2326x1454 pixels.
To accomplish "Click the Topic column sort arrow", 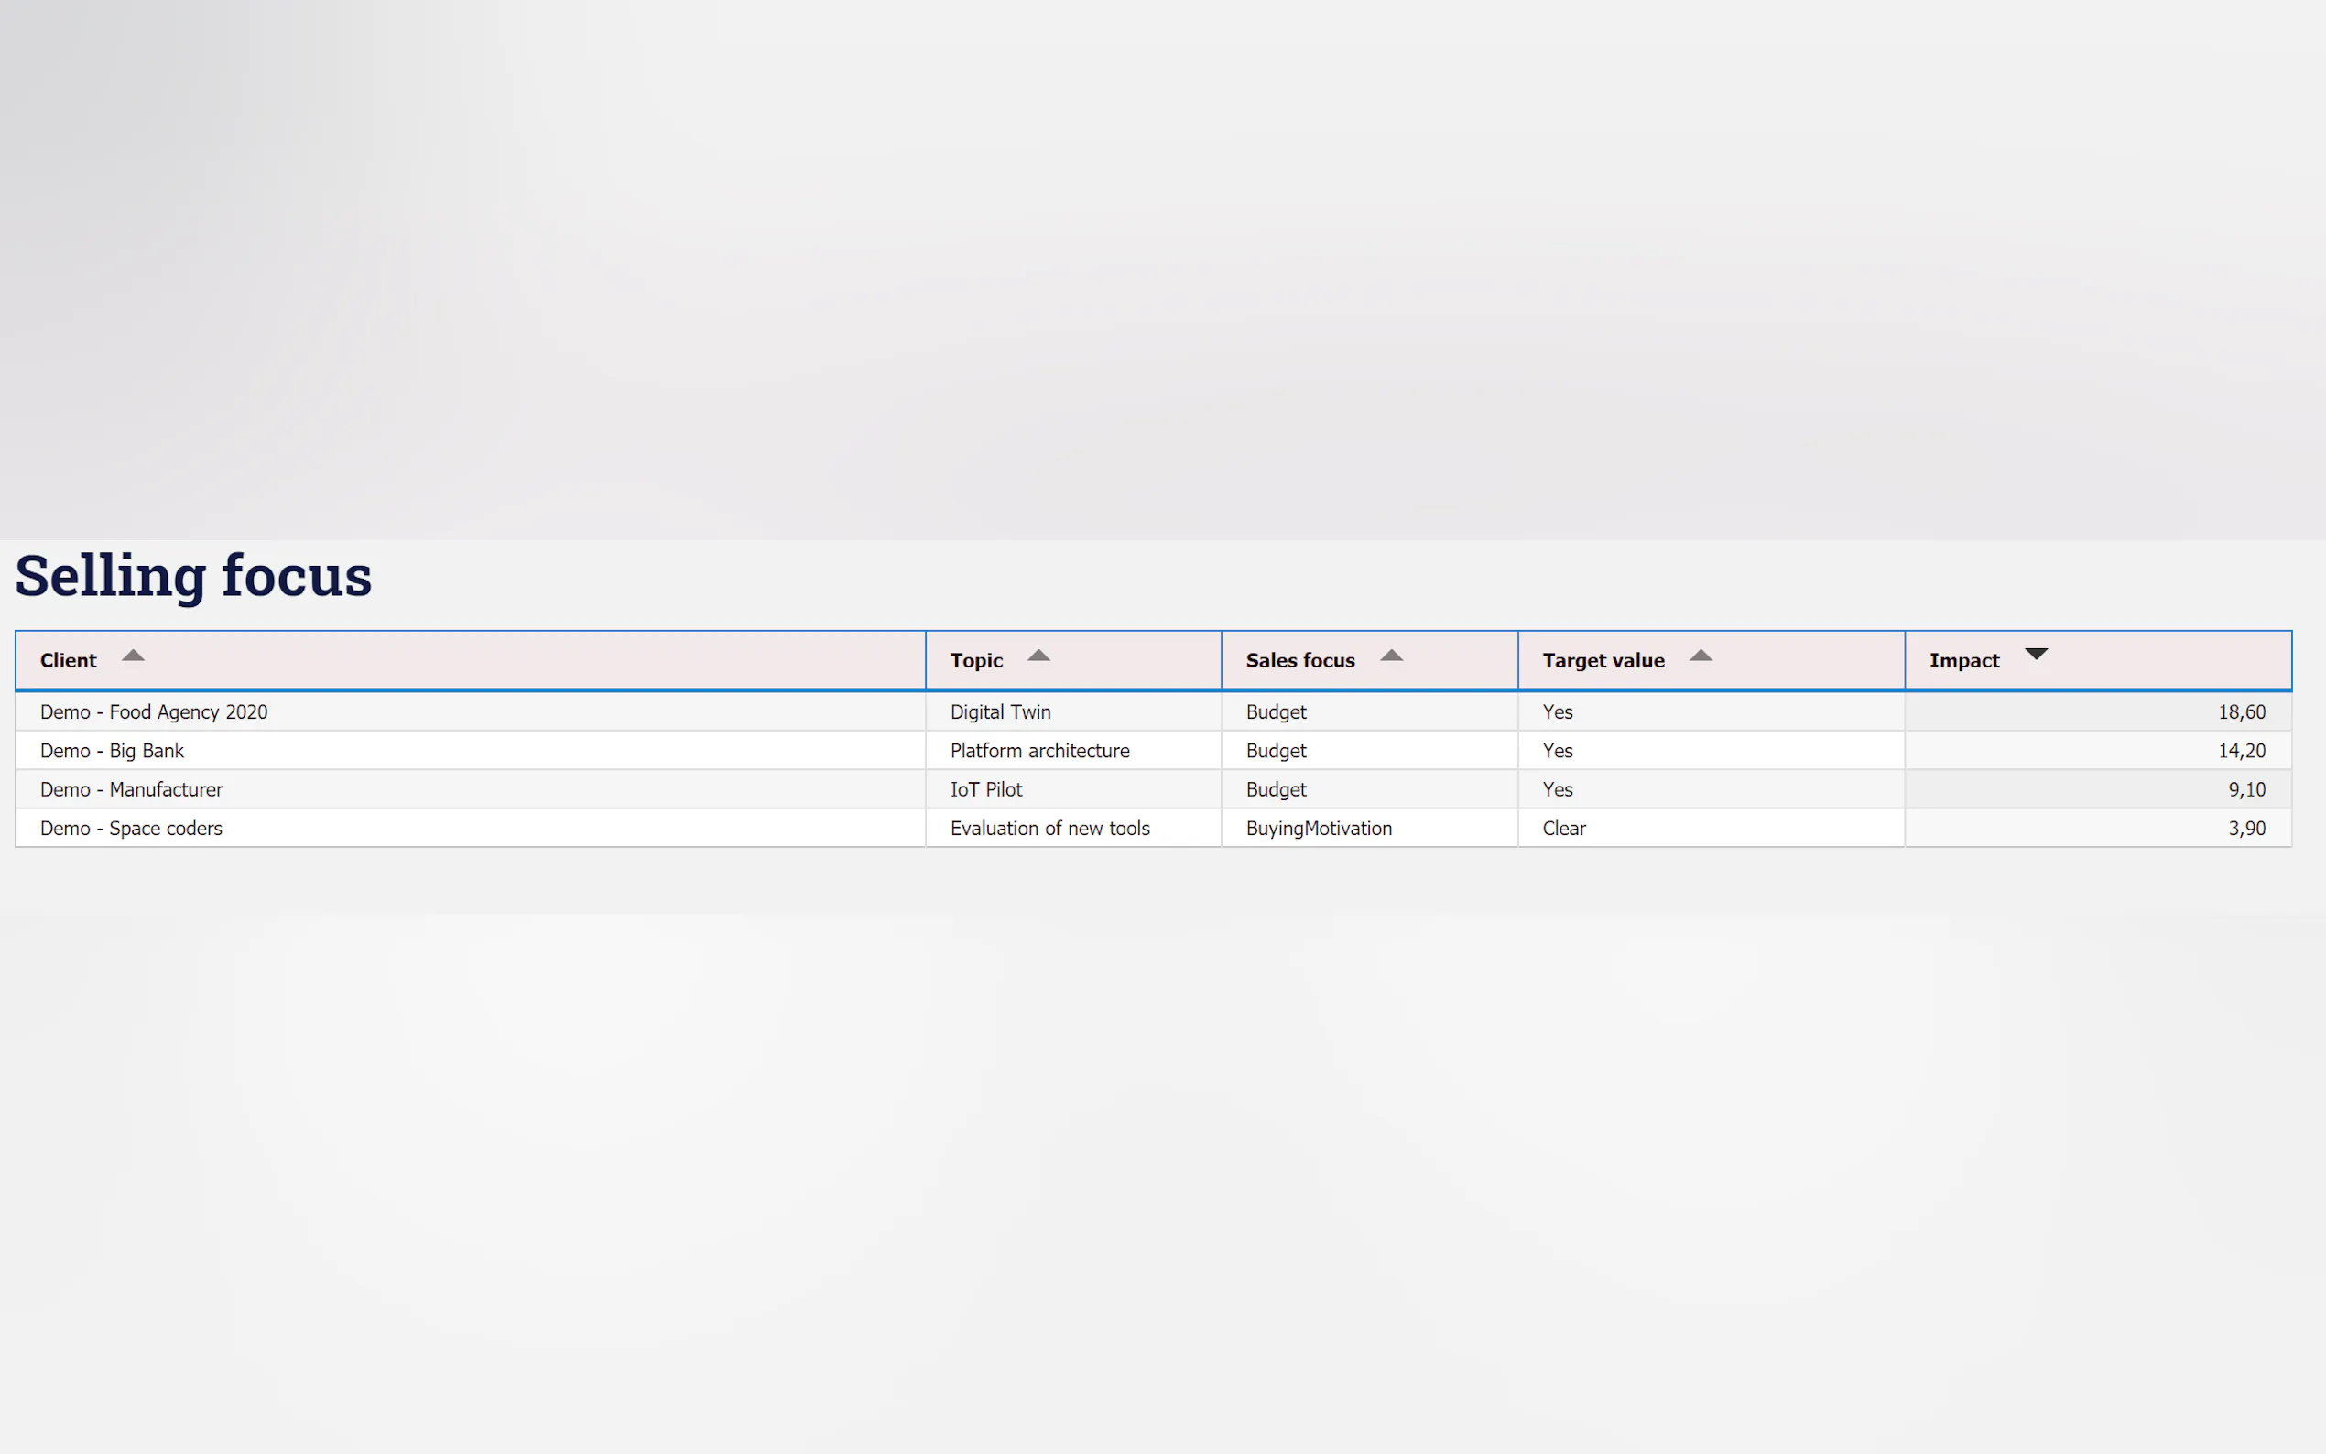I will 1038,656.
